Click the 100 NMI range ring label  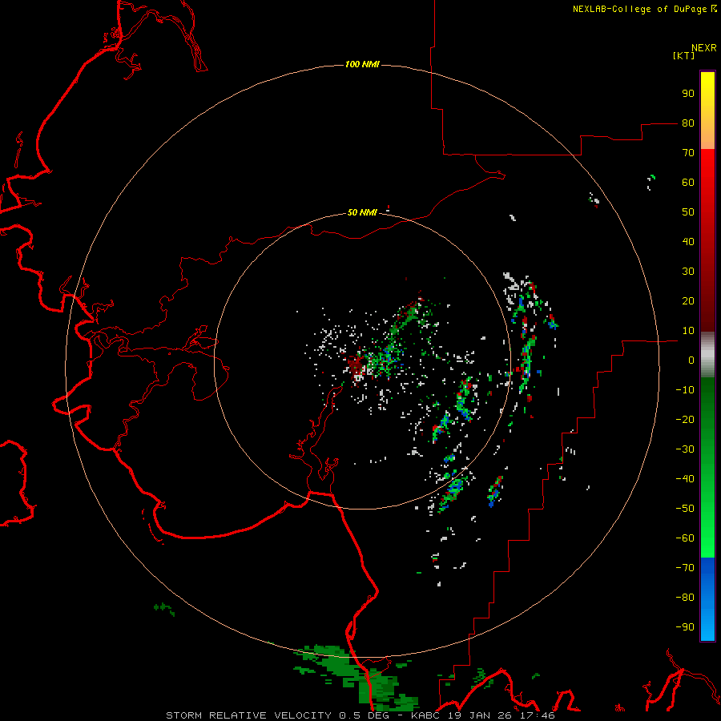[x=362, y=64]
